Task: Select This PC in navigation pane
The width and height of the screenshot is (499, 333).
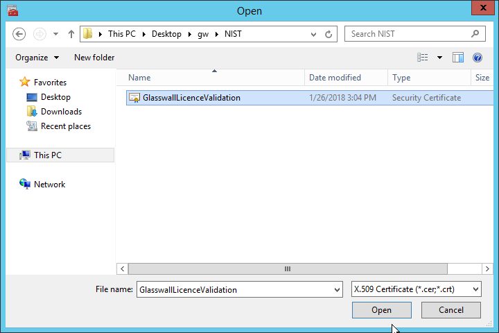Action: point(47,155)
